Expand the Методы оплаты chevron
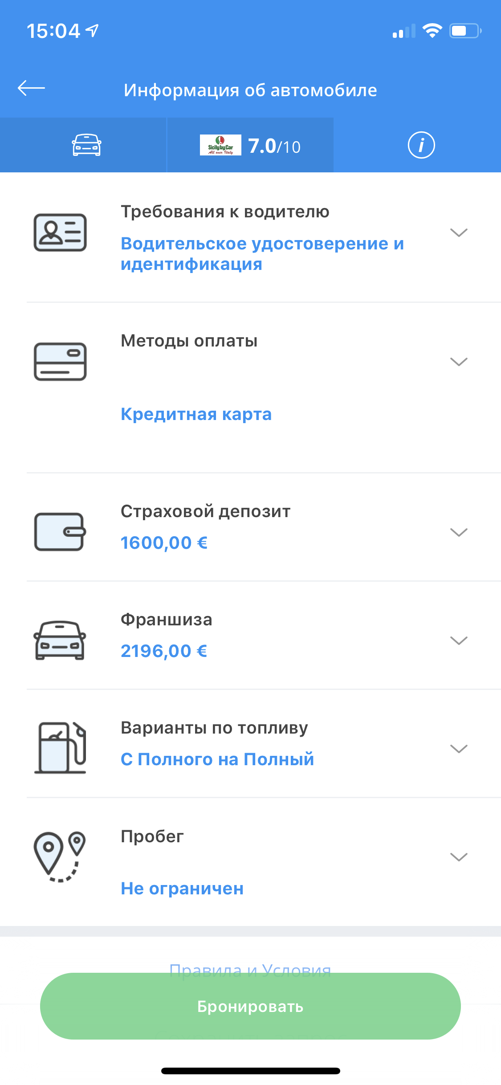 point(458,362)
